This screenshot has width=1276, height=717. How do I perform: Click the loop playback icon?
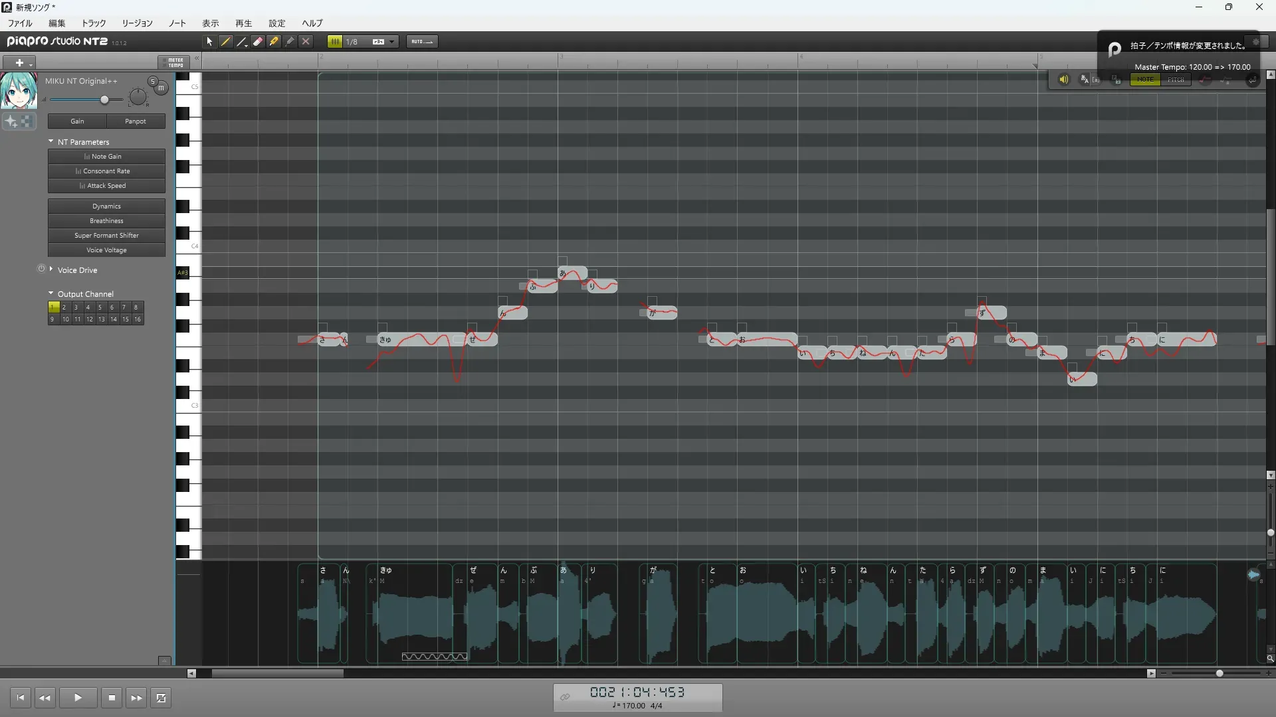click(161, 698)
